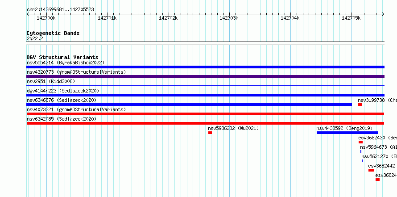The image size is (397, 197).
Task: Open the nsv4320773 (gnomADStructuralVariants) label
Action: click(76, 72)
